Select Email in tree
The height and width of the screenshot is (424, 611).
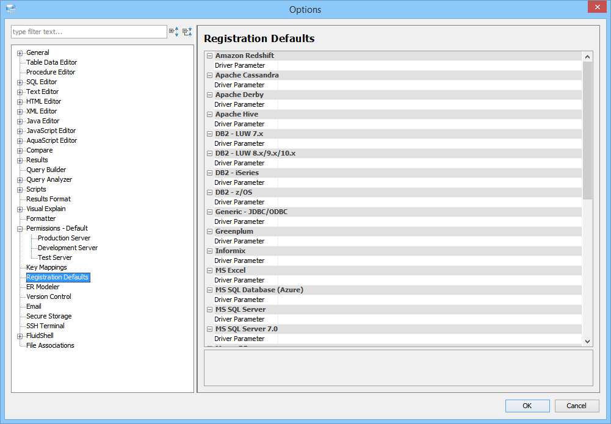click(x=34, y=306)
